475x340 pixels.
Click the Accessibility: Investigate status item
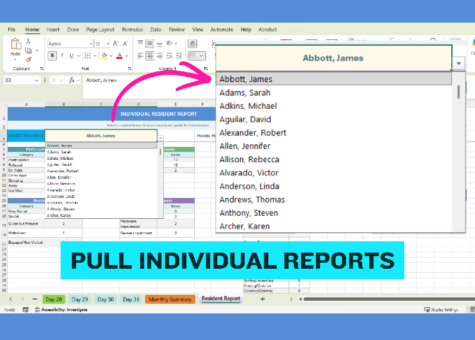(62, 310)
